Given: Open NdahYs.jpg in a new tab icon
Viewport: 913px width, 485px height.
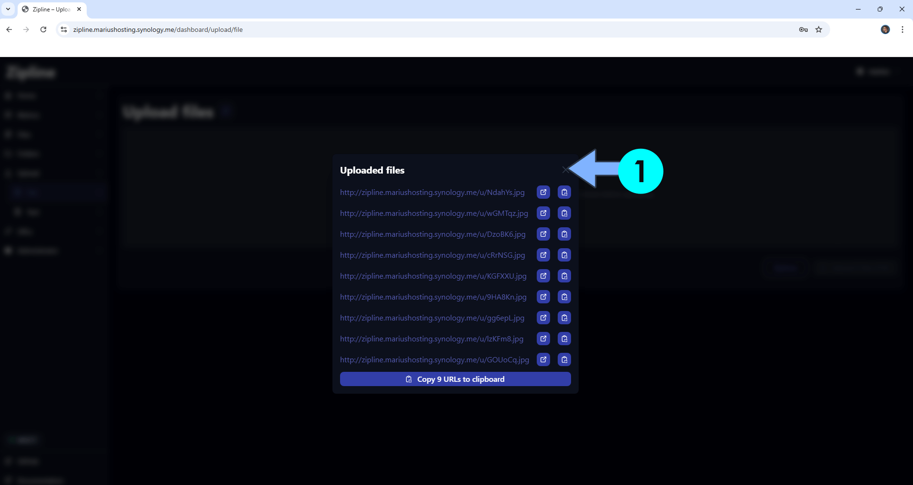Looking at the screenshot, I should click(x=543, y=192).
